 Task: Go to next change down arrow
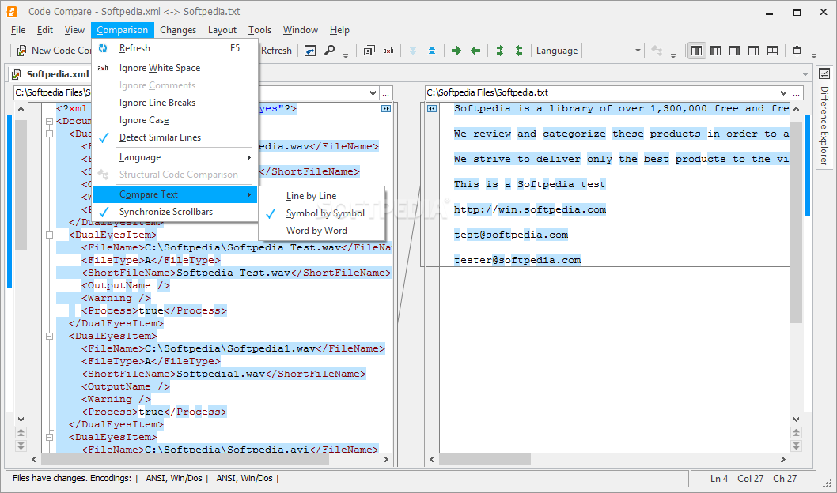[413, 51]
